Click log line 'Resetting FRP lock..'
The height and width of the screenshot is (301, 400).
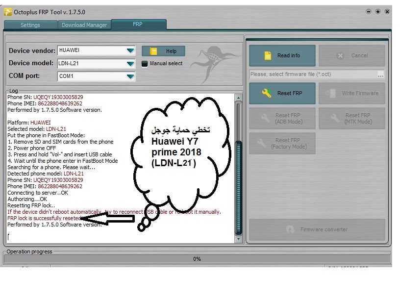pos(31,205)
